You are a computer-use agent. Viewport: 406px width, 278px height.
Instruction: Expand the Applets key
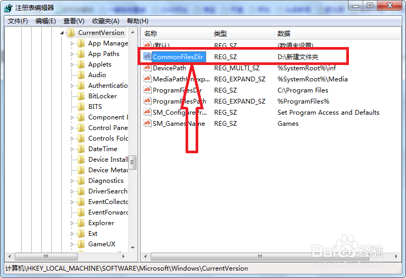pos(72,64)
